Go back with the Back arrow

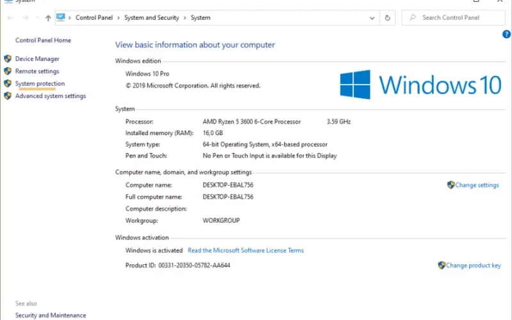pyautogui.click(x=10, y=18)
